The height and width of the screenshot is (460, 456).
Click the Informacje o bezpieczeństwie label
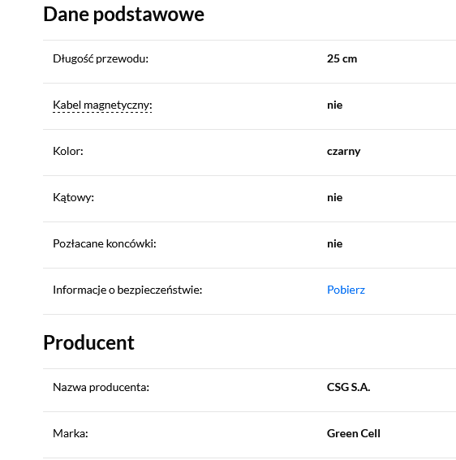[x=127, y=290]
